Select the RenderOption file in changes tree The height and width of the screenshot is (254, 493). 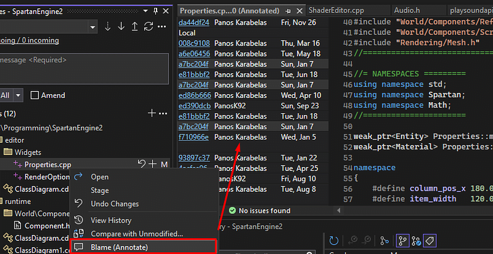47,177
